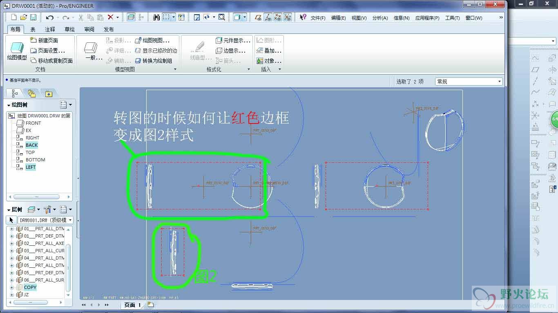Open the 编辑(E) menu
Image resolution: width=558 pixels, height=313 pixels.
pyautogui.click(x=338, y=18)
